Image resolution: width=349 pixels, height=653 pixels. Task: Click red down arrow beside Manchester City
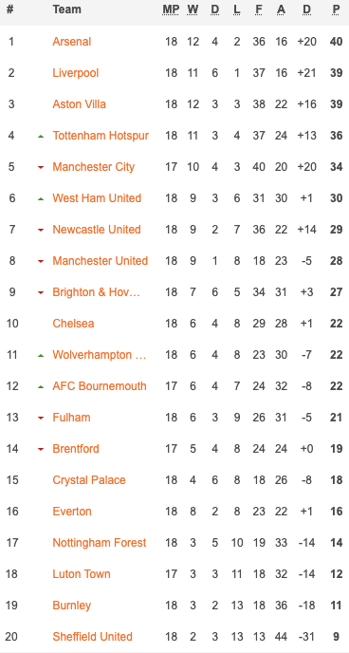pos(41,167)
